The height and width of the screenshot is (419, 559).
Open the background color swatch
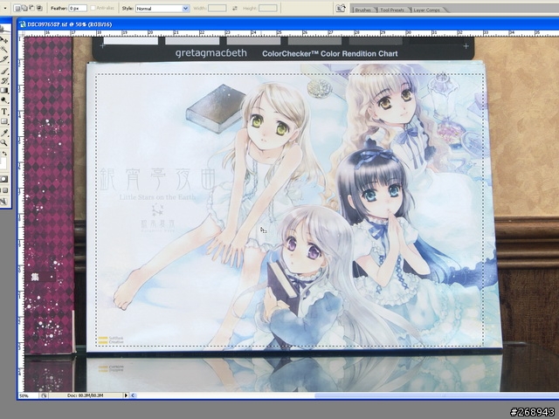3,163
